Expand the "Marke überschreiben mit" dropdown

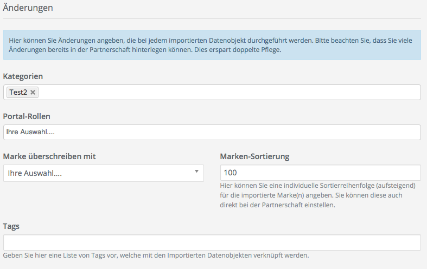(x=103, y=173)
